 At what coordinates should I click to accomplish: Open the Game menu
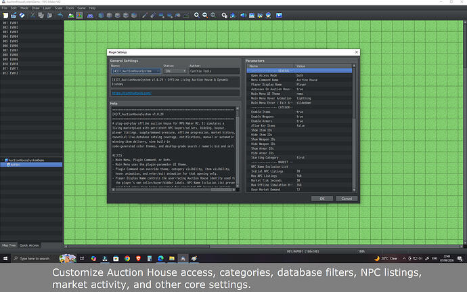81,8
